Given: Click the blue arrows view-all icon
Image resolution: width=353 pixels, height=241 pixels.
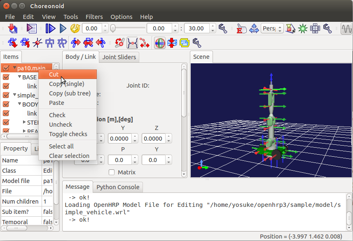Looking at the screenshot, I should (254, 28).
